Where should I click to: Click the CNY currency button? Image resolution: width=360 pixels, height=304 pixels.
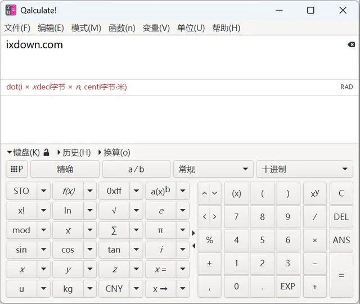(x=114, y=289)
